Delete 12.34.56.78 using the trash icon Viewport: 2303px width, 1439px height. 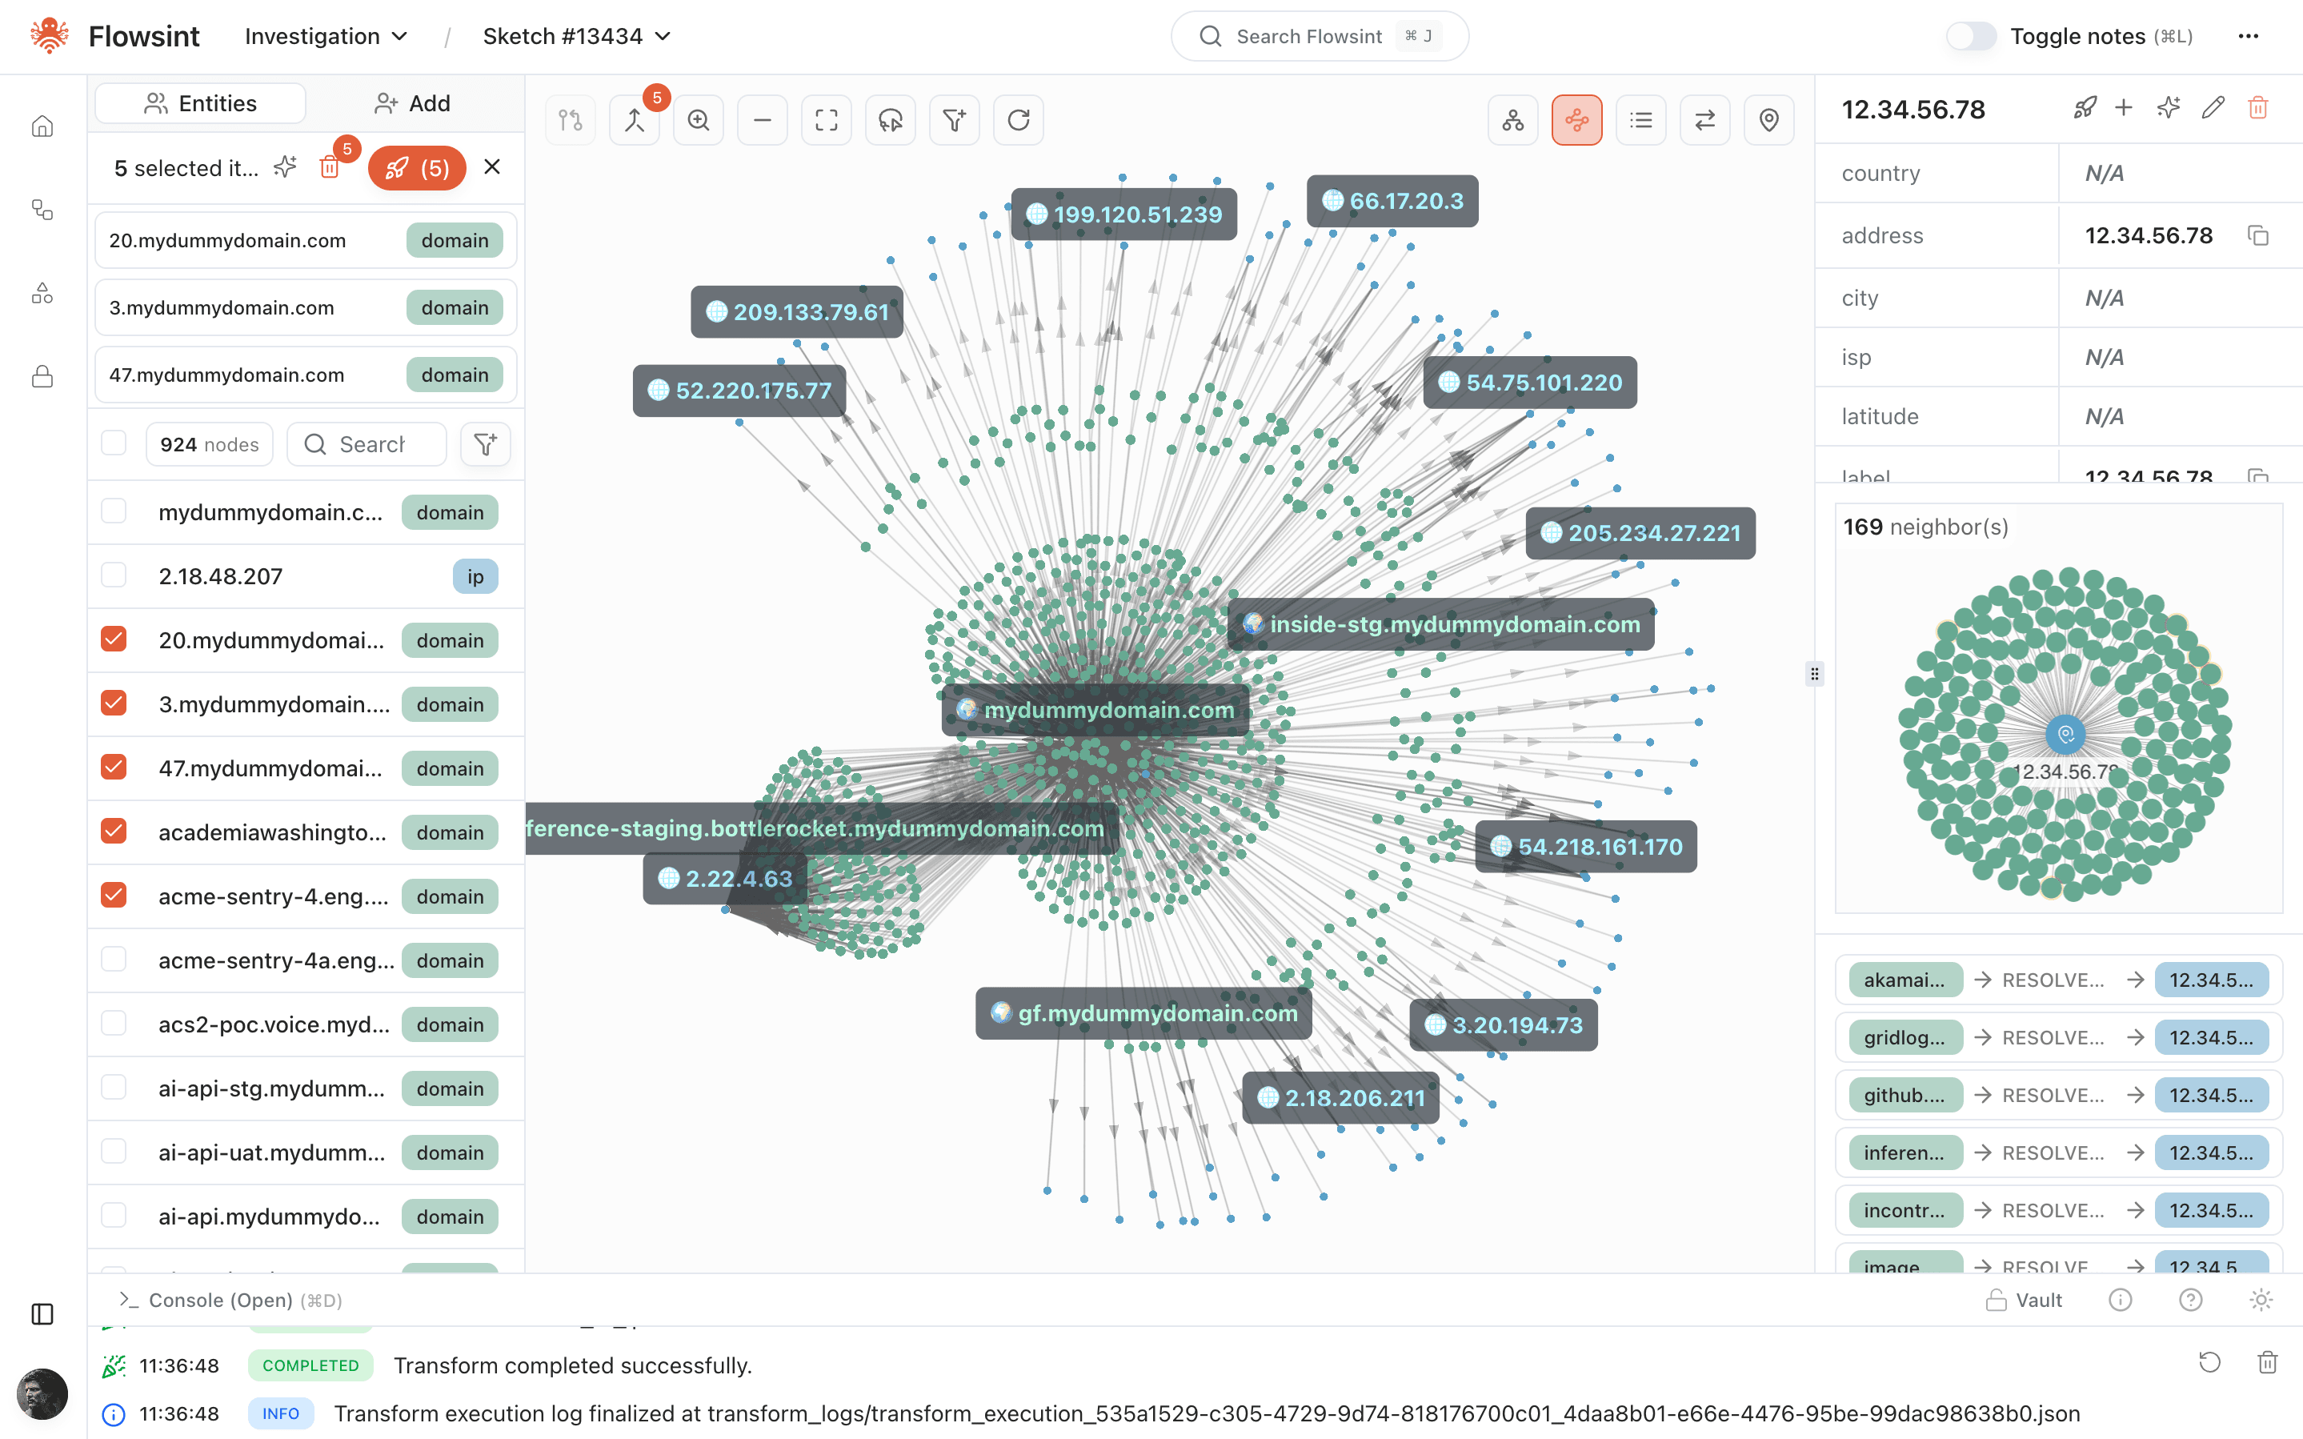click(2258, 109)
